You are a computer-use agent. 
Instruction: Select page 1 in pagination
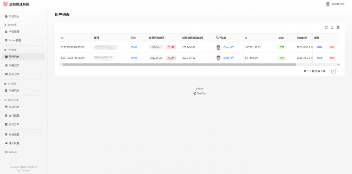point(333,71)
